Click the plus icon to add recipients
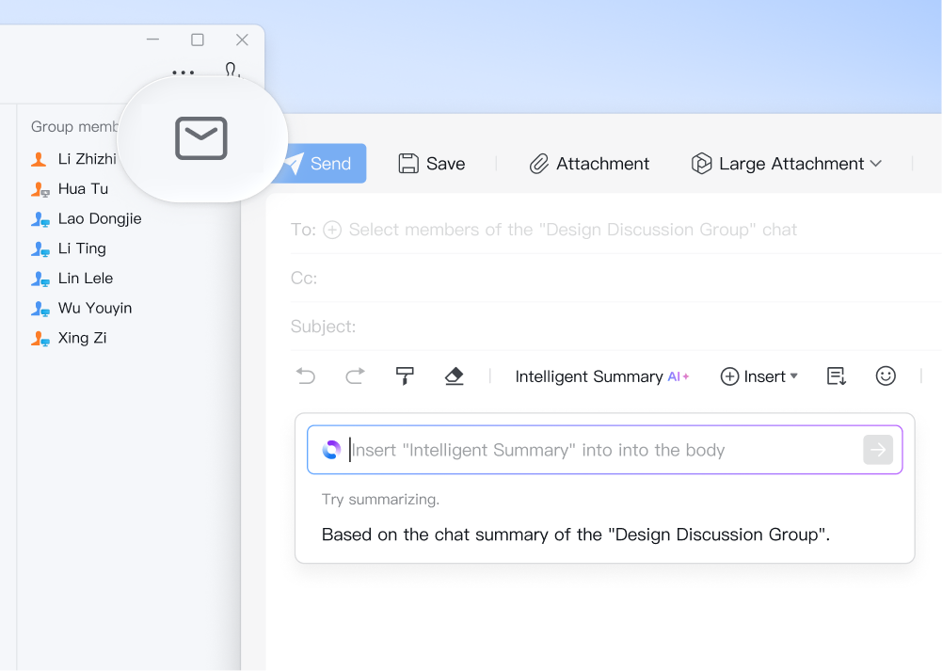The width and height of the screenshot is (942, 671). [332, 230]
